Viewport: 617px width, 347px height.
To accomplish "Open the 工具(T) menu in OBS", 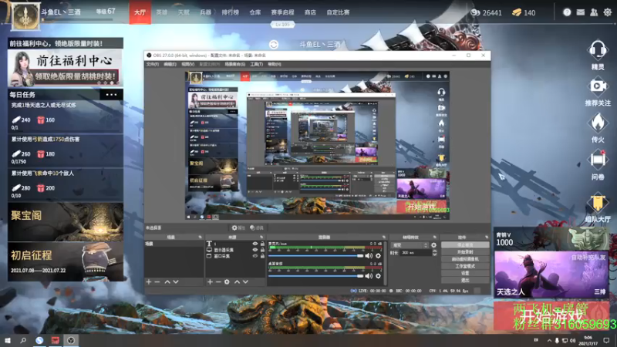I will click(x=256, y=64).
